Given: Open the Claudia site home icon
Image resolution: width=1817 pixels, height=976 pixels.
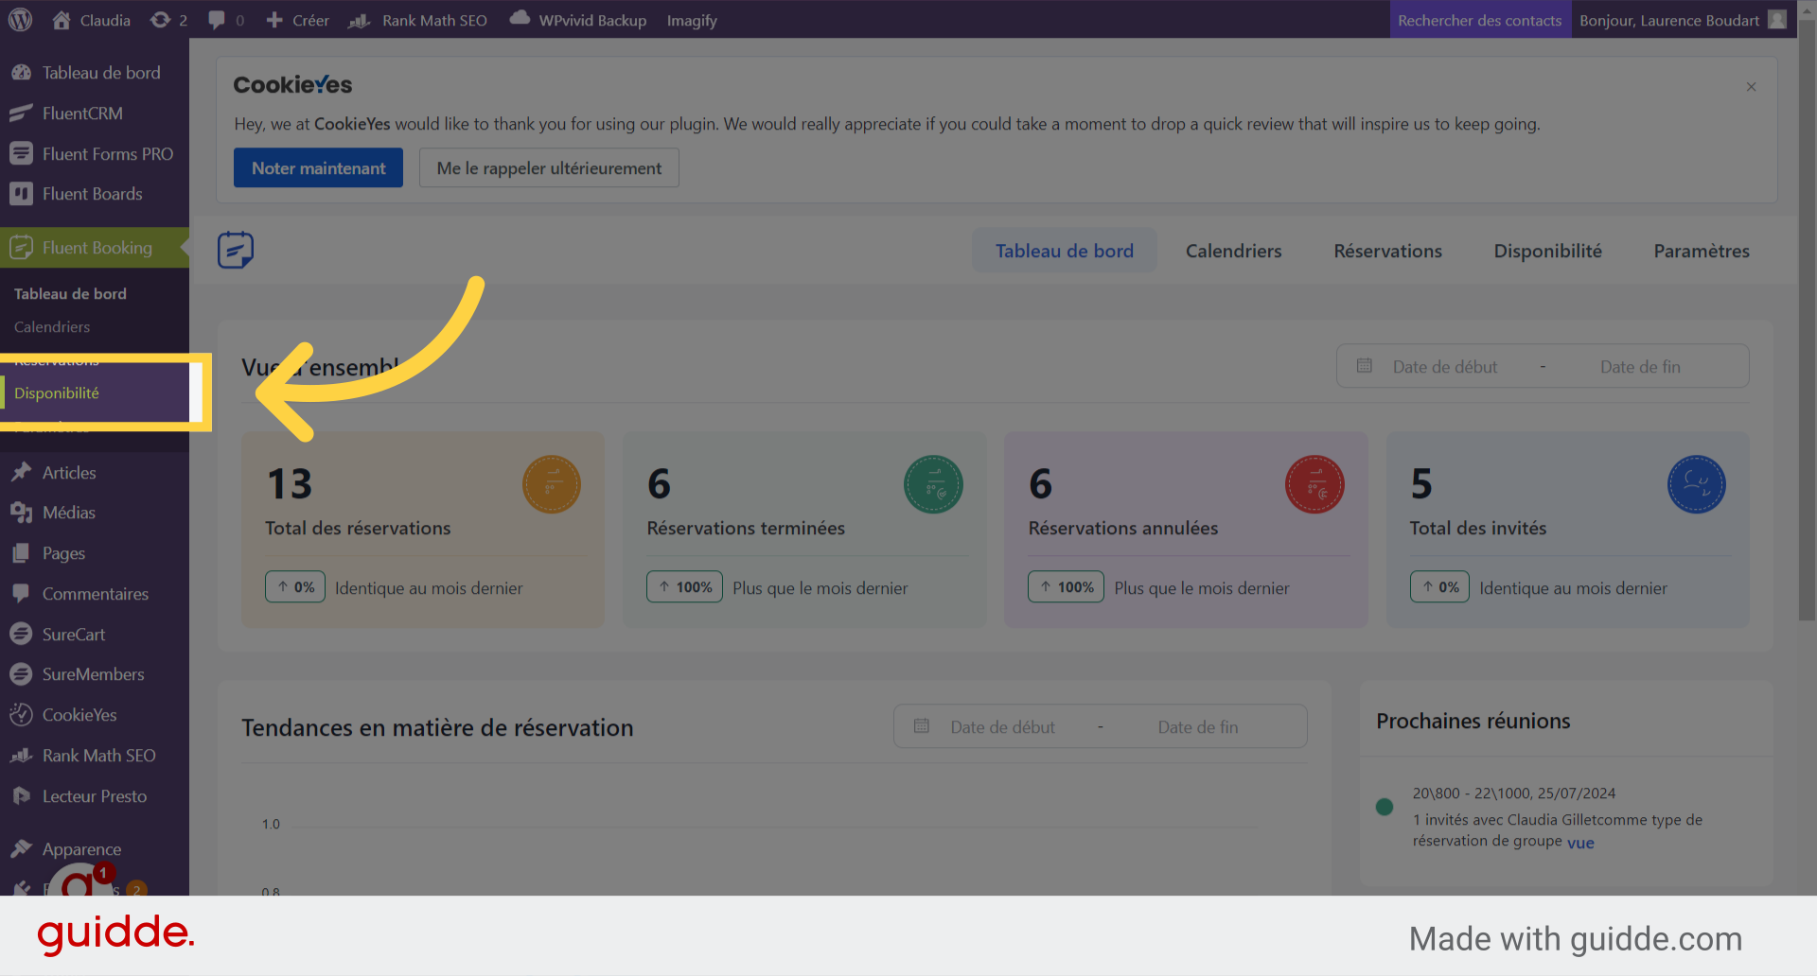Looking at the screenshot, I should (62, 20).
